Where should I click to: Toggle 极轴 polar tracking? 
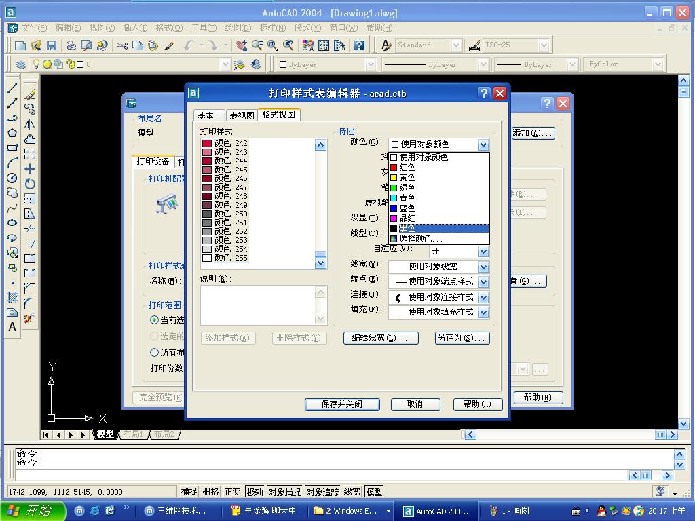(255, 492)
